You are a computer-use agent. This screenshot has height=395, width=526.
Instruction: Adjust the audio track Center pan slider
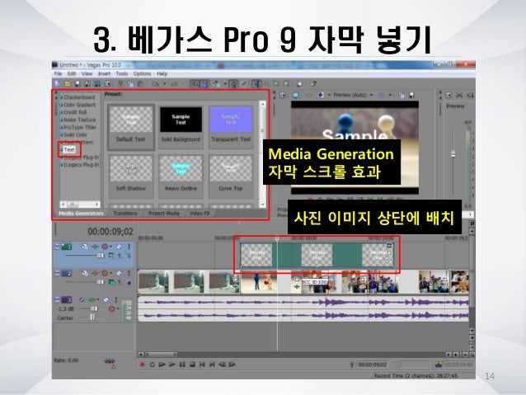(92, 317)
